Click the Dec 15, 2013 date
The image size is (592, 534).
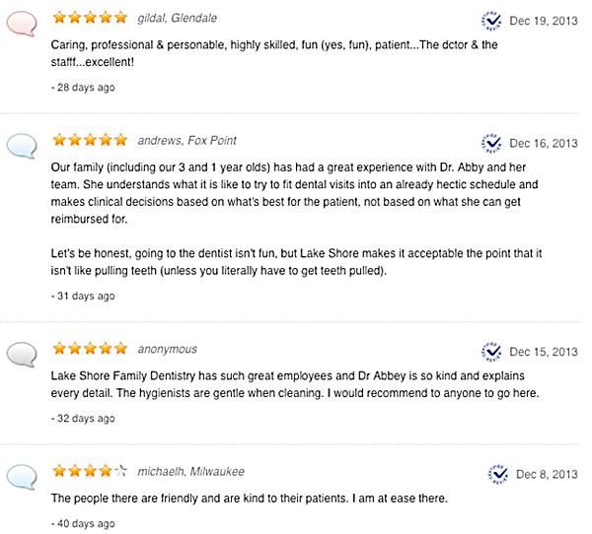point(544,352)
